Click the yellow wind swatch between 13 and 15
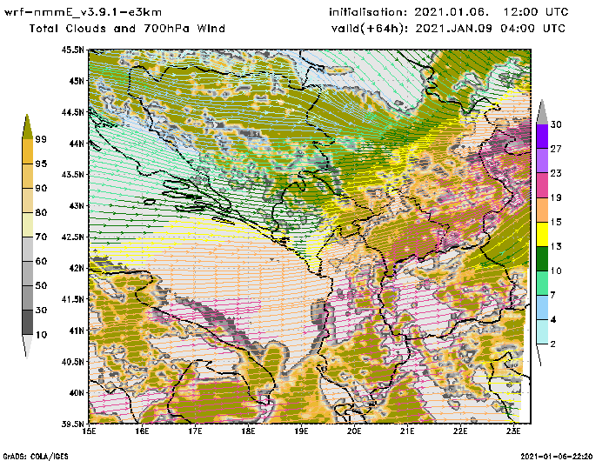This screenshot has width=609, height=461. point(542,234)
